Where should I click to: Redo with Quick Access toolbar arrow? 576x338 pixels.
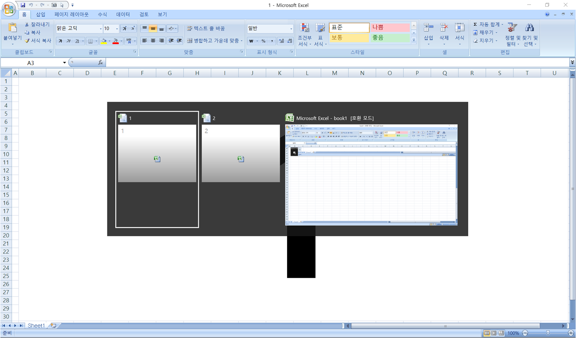(x=42, y=5)
